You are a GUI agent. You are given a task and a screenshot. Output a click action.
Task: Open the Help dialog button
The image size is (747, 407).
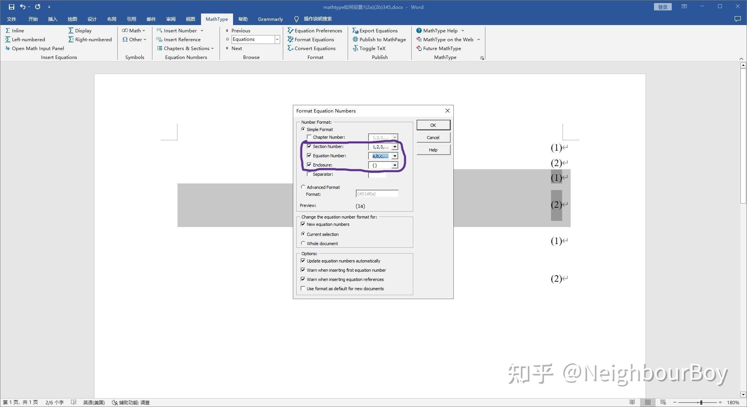point(433,150)
